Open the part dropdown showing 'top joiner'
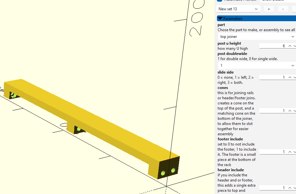This screenshot has width=296, height=194. [257, 37]
